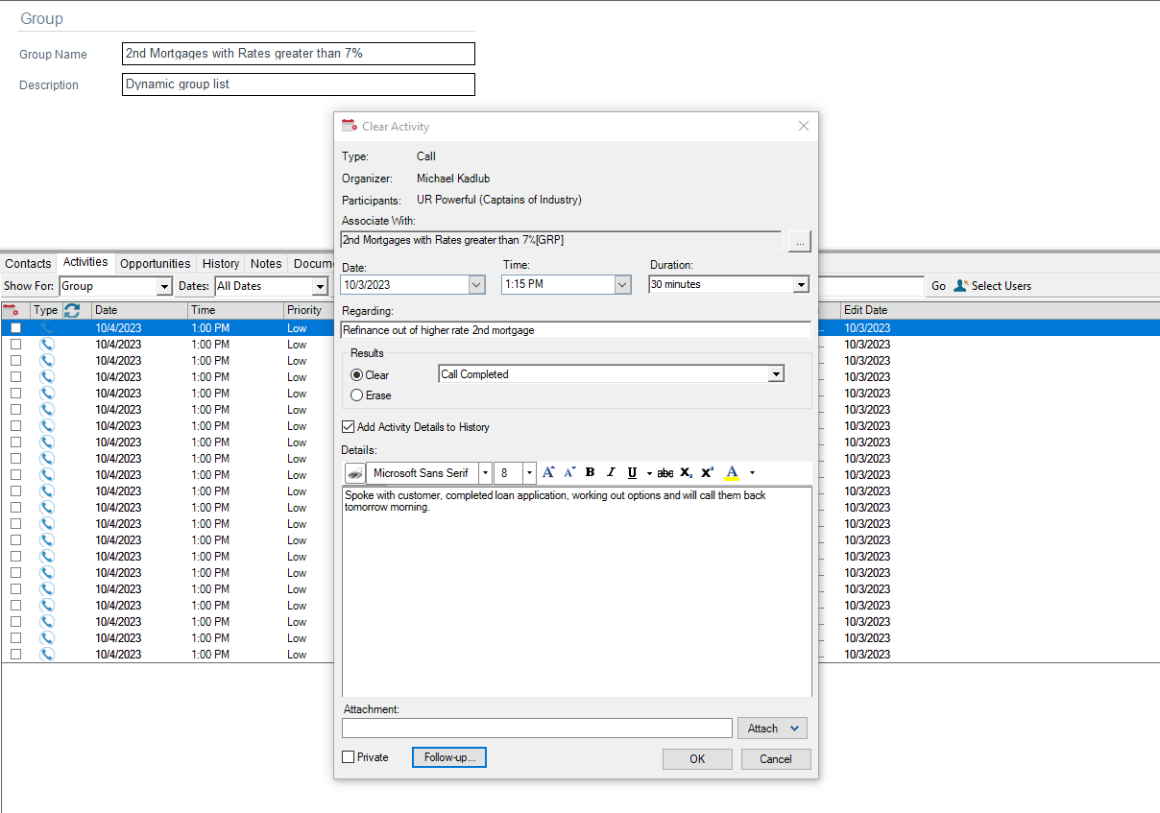
Task: Open the Call Completed result dropdown
Action: (776, 374)
